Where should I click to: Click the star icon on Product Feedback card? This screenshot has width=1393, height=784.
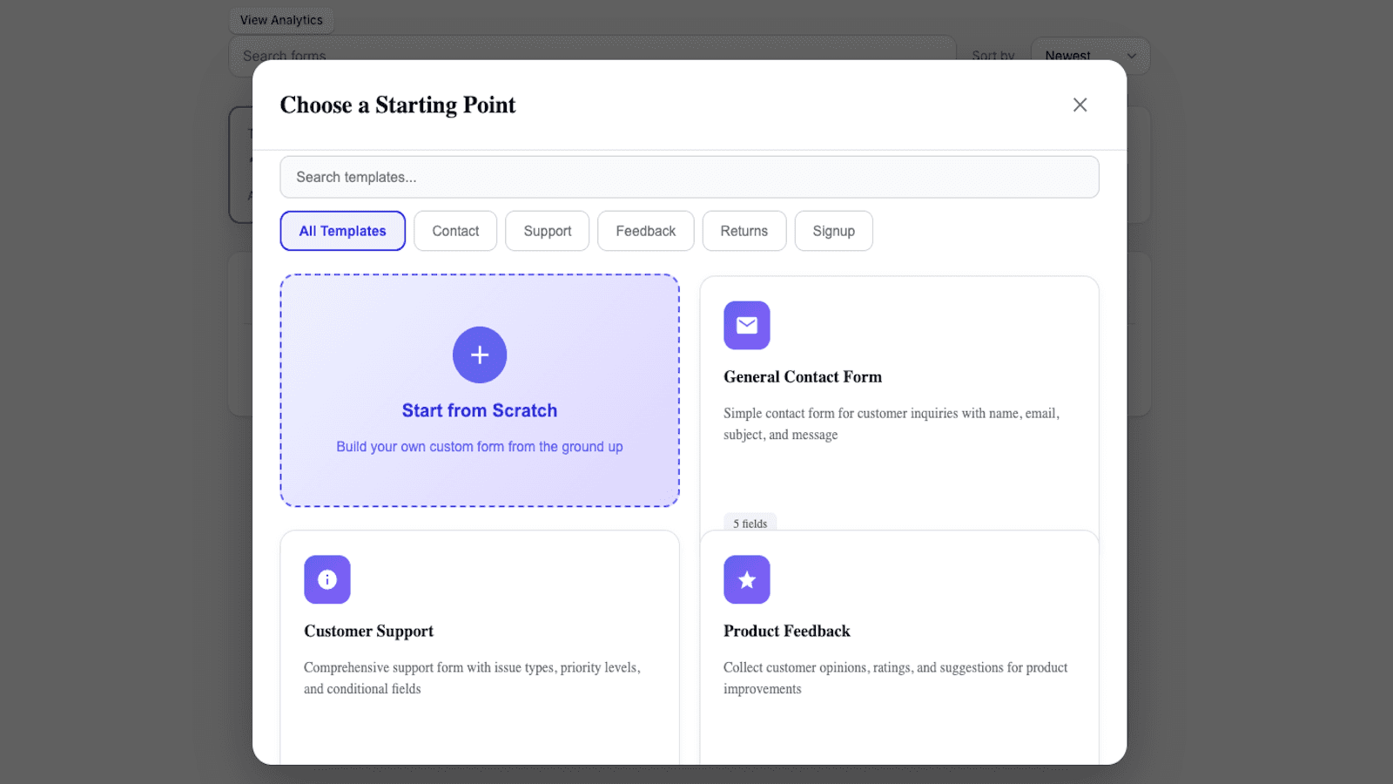point(746,579)
